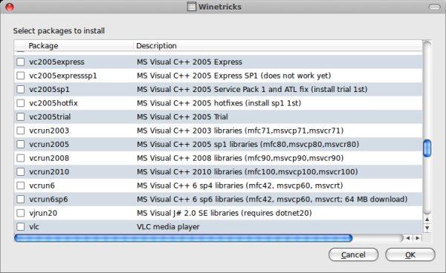The width and height of the screenshot is (446, 273).
Task: Select the 'vc2005express' package name
Action: pyautogui.click(x=56, y=62)
